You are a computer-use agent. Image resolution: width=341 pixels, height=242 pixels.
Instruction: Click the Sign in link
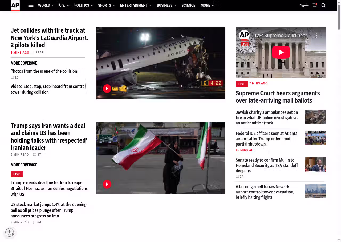coord(304,5)
